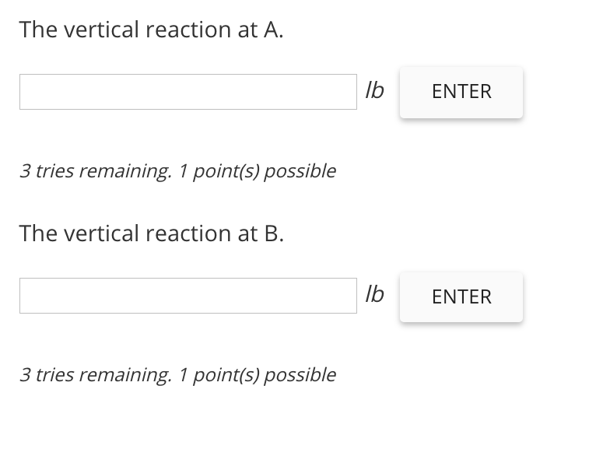The height and width of the screenshot is (470, 596).
Task: Click 'The vertical reaction at B.' question text
Action: point(151,233)
